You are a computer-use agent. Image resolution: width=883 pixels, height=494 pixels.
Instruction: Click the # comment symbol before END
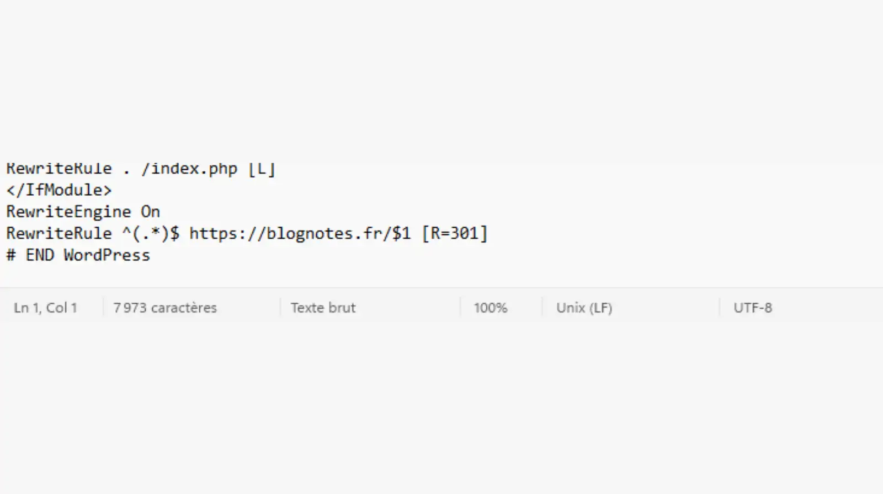tap(10, 255)
